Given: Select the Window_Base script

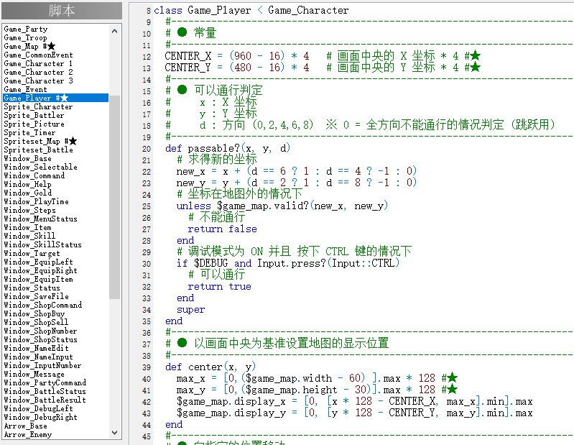Looking at the screenshot, I should coord(27,158).
